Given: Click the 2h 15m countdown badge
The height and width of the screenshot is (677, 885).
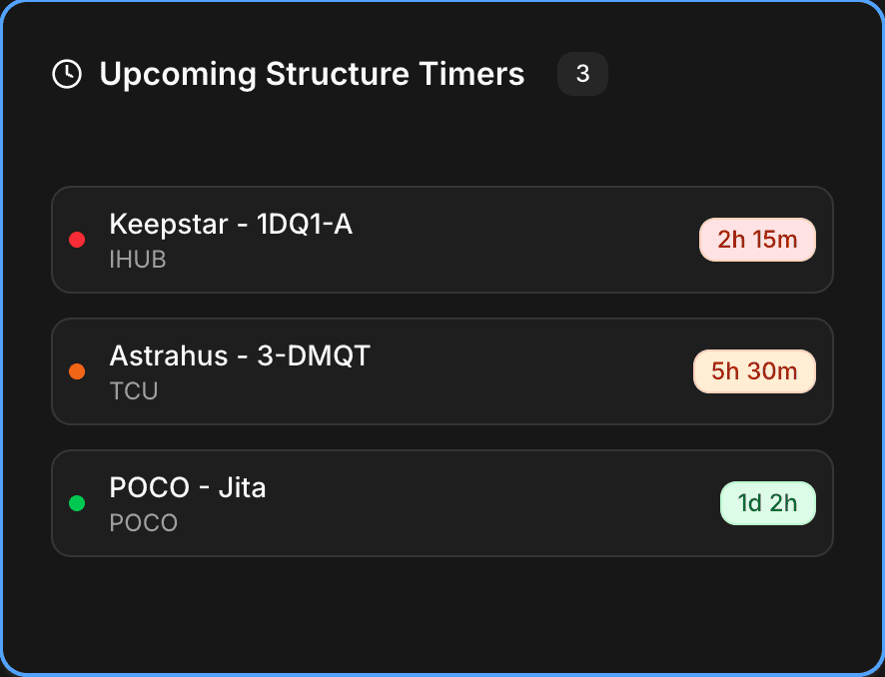Looking at the screenshot, I should (757, 240).
